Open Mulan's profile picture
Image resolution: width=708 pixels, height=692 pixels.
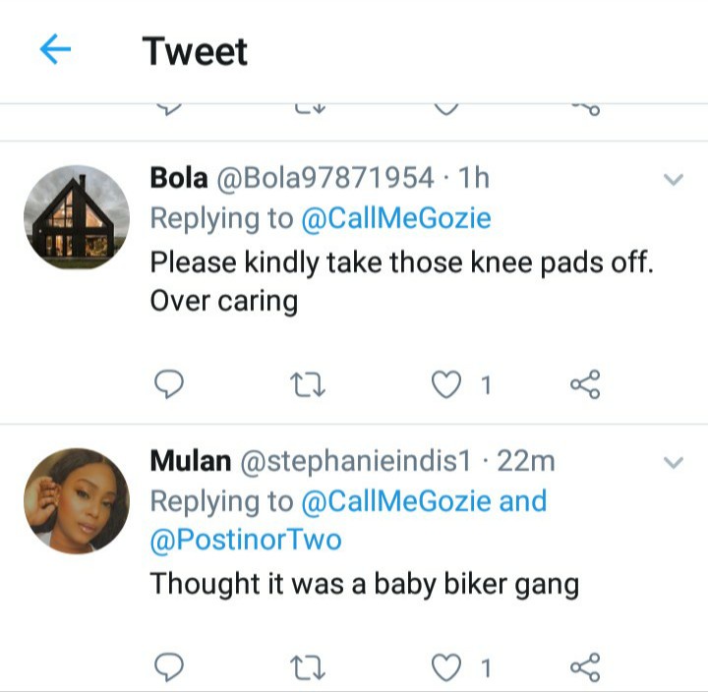point(77,500)
